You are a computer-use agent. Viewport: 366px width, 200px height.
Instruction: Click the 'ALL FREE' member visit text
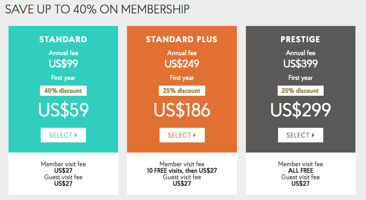pyautogui.click(x=300, y=171)
